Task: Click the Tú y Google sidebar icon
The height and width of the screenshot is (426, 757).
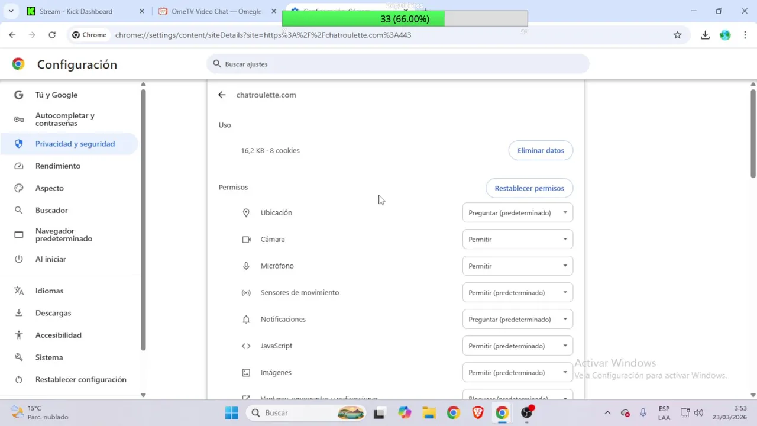Action: [x=18, y=95]
